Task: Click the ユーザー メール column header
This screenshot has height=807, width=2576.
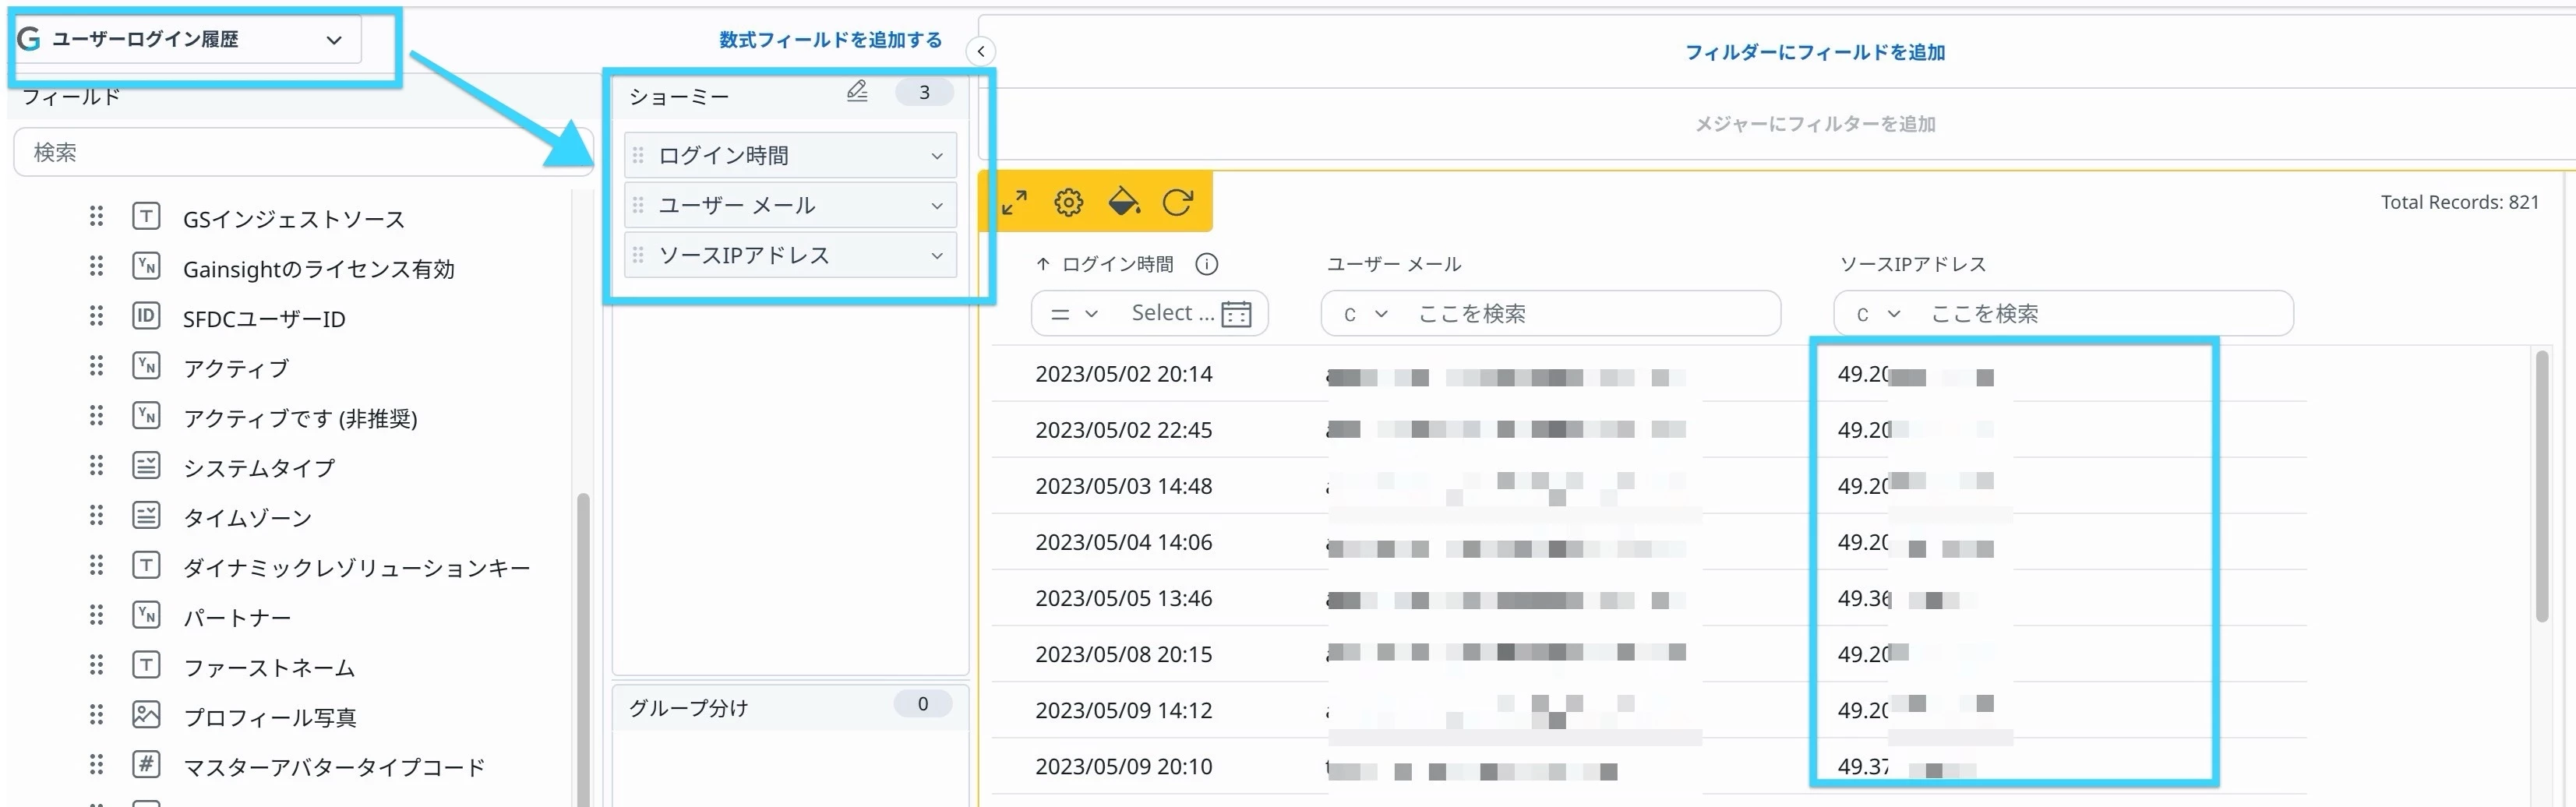Action: point(1394,265)
